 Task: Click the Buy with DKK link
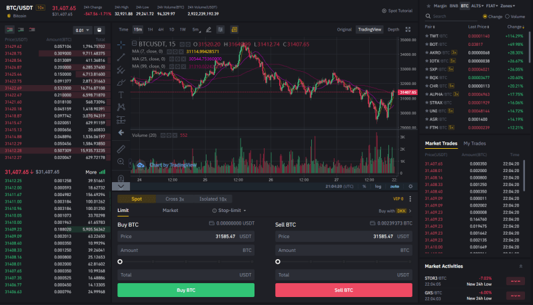(394, 211)
